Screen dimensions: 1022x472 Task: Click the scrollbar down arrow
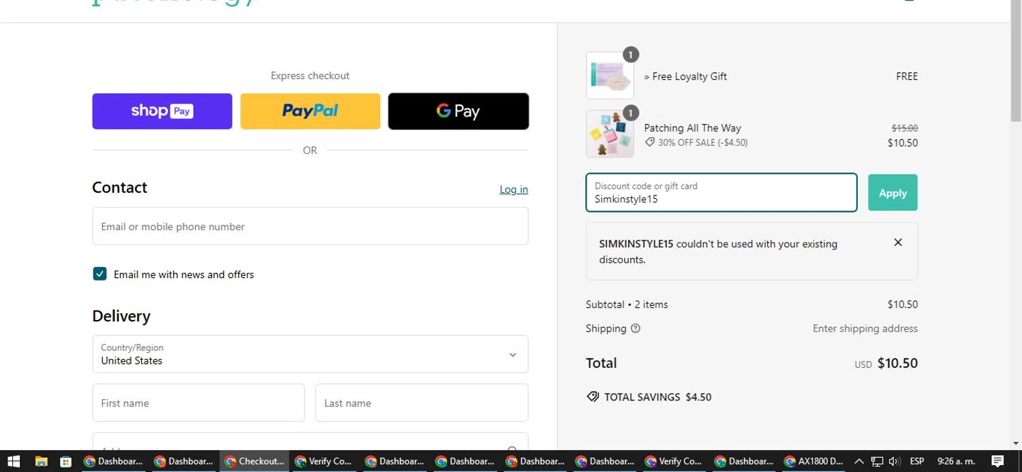(1016, 443)
